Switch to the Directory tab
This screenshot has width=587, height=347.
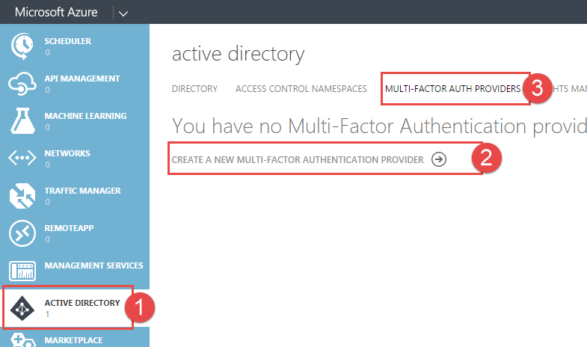point(194,89)
